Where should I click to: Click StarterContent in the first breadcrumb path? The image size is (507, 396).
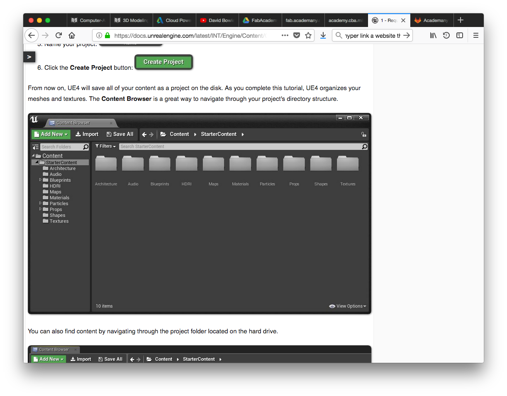[x=219, y=134]
